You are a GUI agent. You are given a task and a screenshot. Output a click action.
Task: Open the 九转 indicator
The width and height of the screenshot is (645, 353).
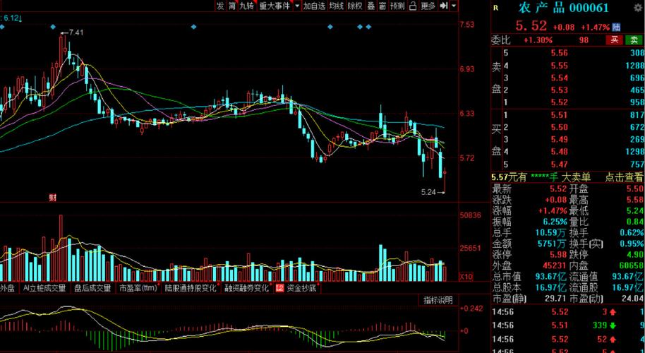247,6
